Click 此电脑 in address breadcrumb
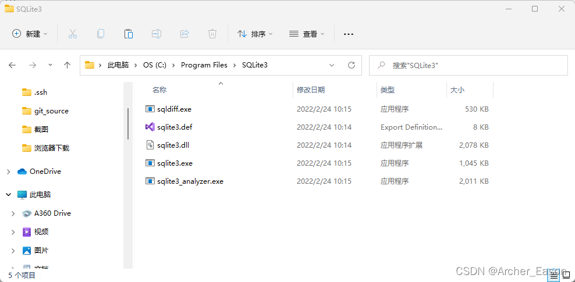 (x=118, y=65)
